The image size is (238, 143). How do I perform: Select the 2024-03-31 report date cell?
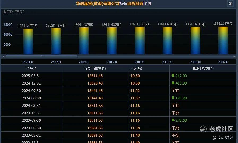click(31, 106)
